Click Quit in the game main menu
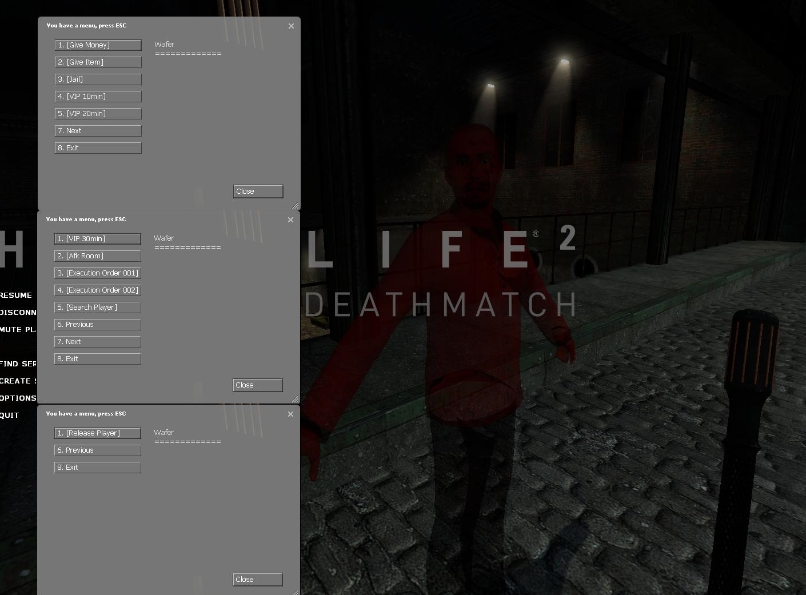The height and width of the screenshot is (595, 806). (x=10, y=416)
